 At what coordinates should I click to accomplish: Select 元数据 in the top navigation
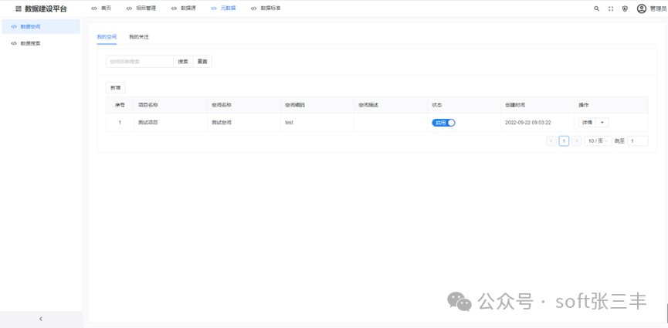pos(224,8)
